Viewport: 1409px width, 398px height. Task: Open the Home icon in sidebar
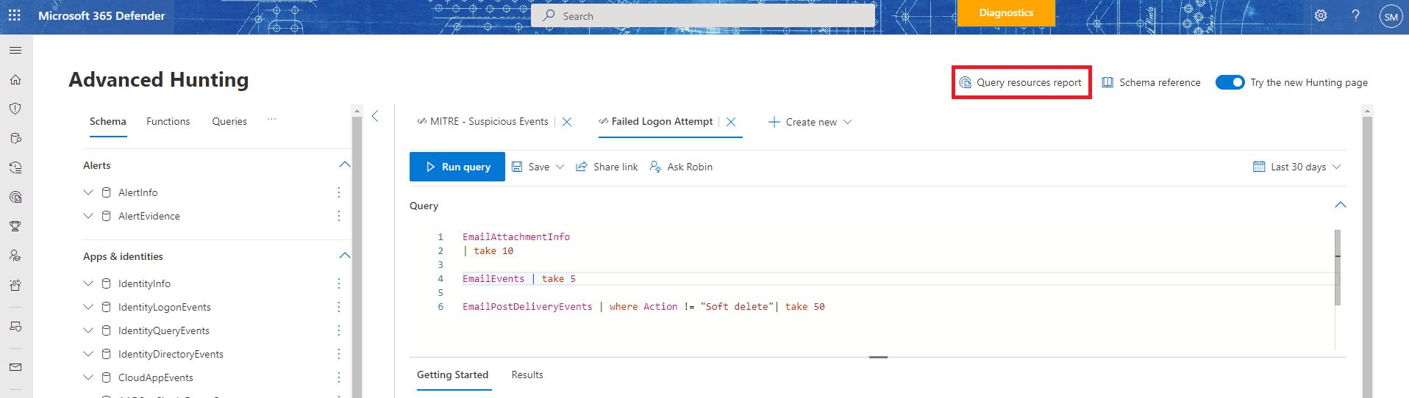click(15, 80)
